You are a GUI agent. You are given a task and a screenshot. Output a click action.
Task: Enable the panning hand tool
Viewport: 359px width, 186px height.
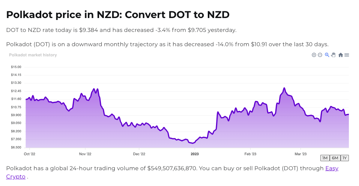[333, 55]
